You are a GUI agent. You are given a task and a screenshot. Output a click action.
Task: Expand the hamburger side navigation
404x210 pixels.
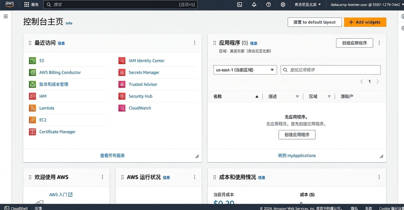(x=6, y=17)
